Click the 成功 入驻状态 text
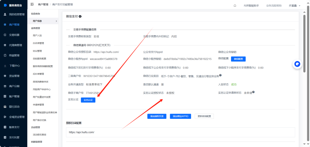Screen dimensions: 310x147 (234, 85)
